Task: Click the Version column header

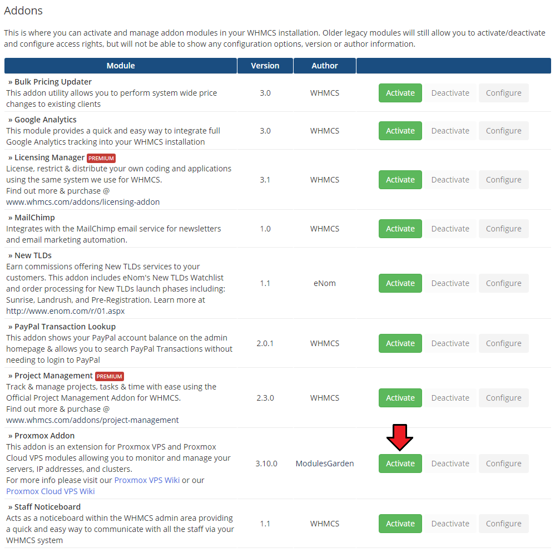Action: pyautogui.click(x=265, y=66)
